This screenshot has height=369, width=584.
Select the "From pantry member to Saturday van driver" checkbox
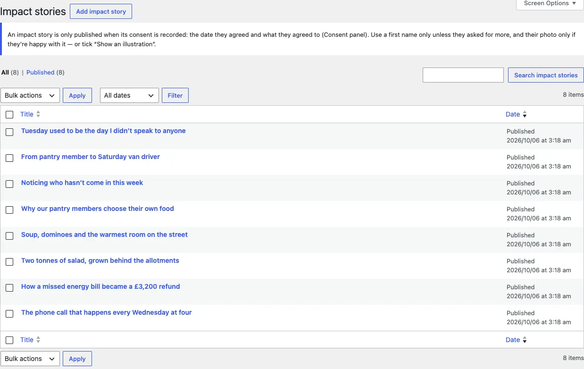[9, 158]
